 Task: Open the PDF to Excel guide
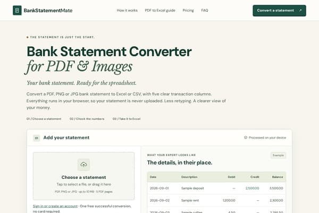[160, 11]
